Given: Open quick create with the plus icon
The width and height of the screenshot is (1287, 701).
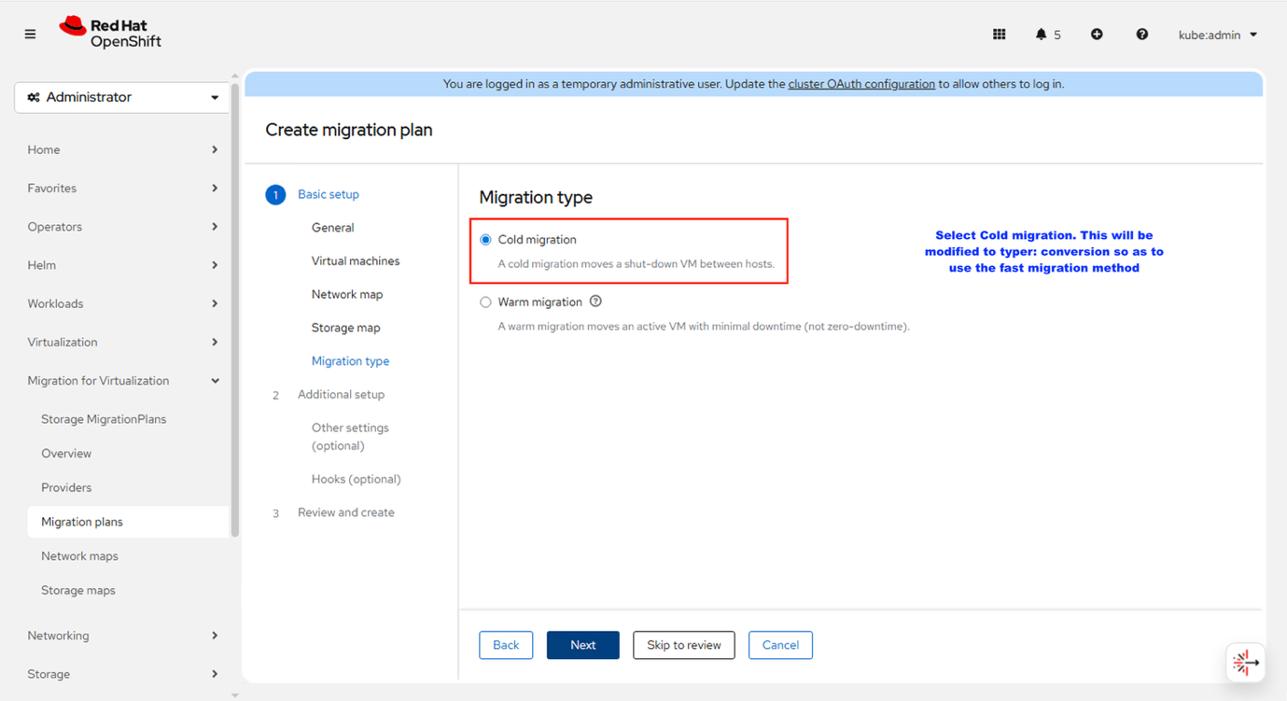Looking at the screenshot, I should tap(1097, 34).
